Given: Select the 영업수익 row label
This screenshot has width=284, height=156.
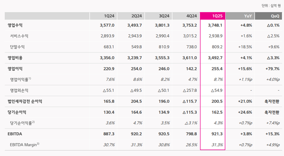Looking at the screenshot, I should 15,25.
